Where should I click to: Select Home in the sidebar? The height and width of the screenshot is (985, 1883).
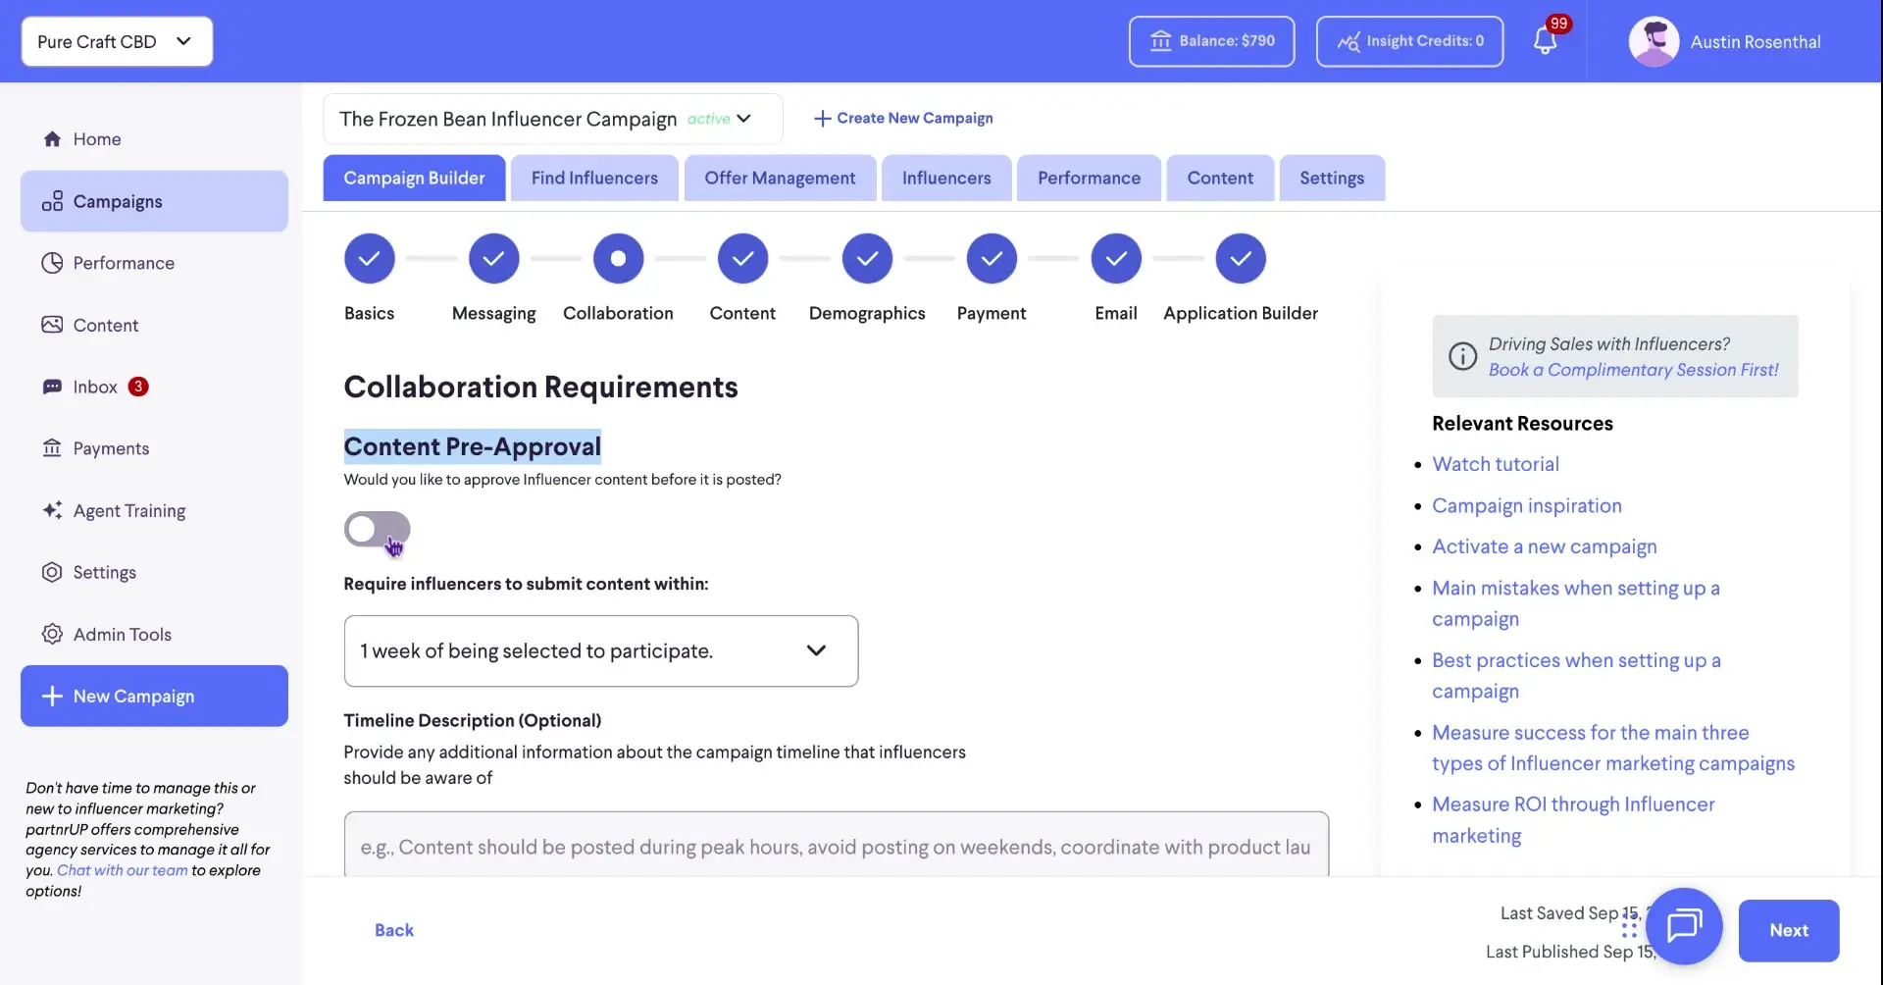click(97, 138)
